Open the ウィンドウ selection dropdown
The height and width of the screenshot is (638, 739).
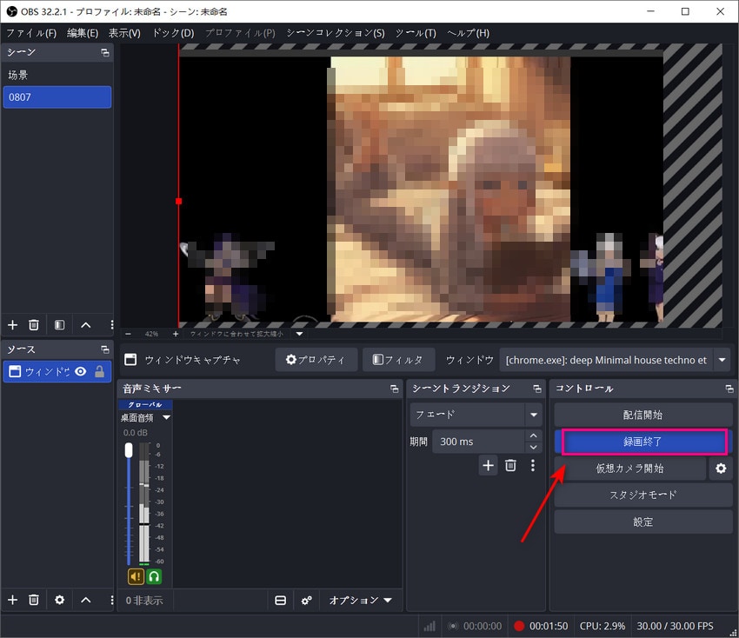point(615,360)
